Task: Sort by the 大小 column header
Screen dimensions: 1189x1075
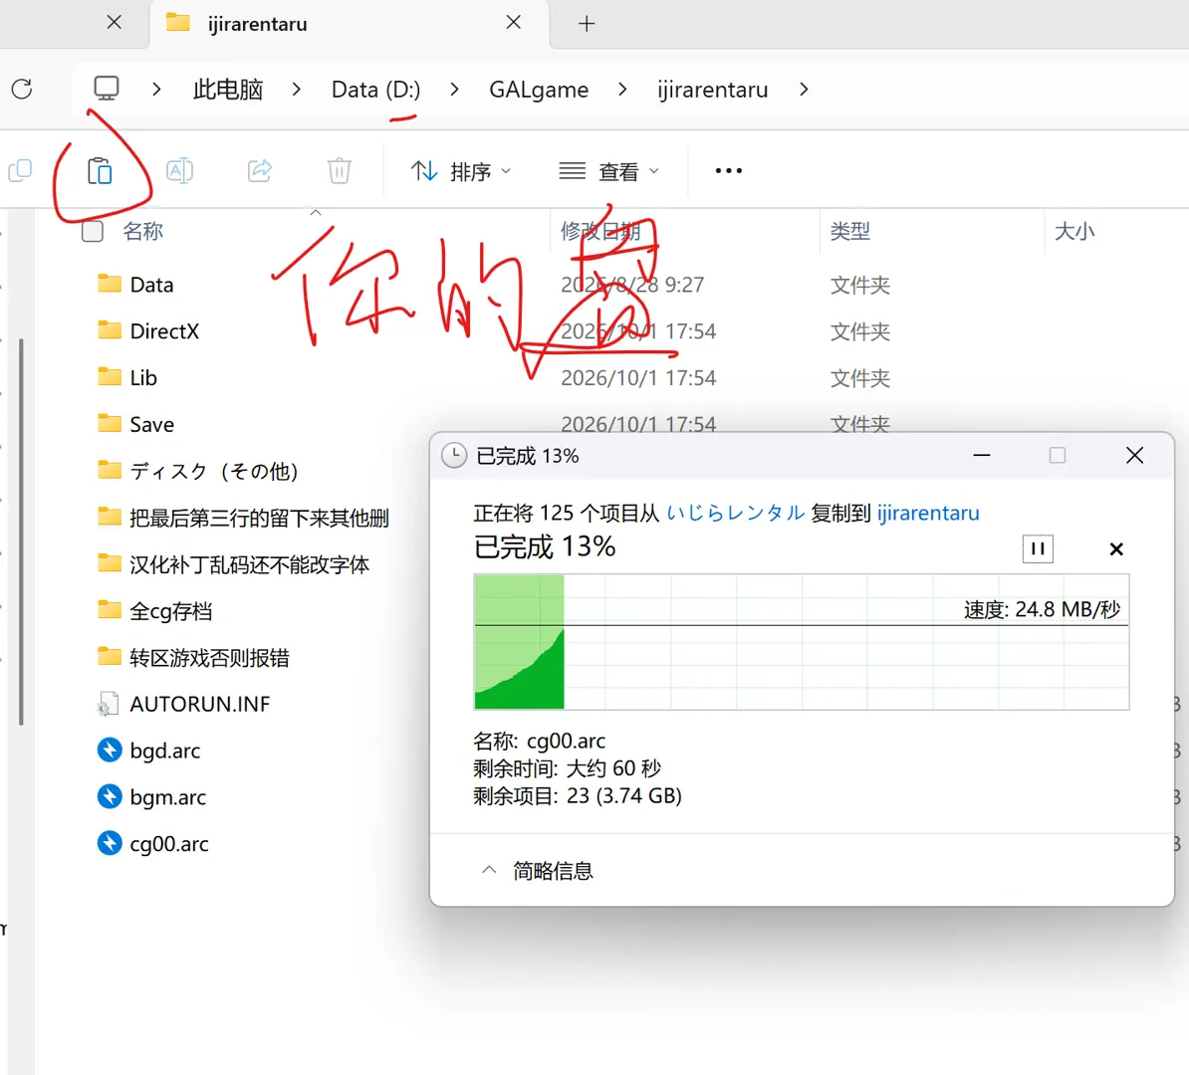Action: click(1074, 231)
